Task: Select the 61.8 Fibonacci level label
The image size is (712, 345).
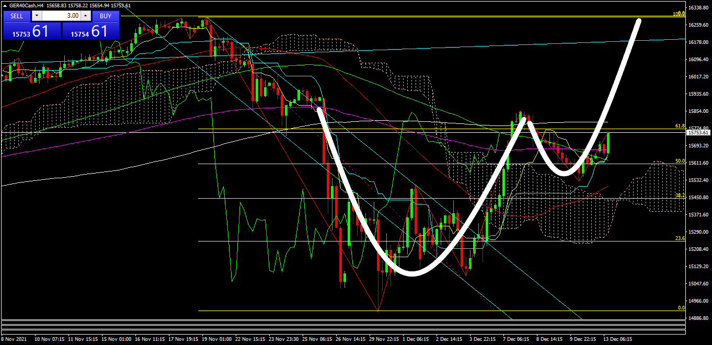Action: (x=680, y=126)
